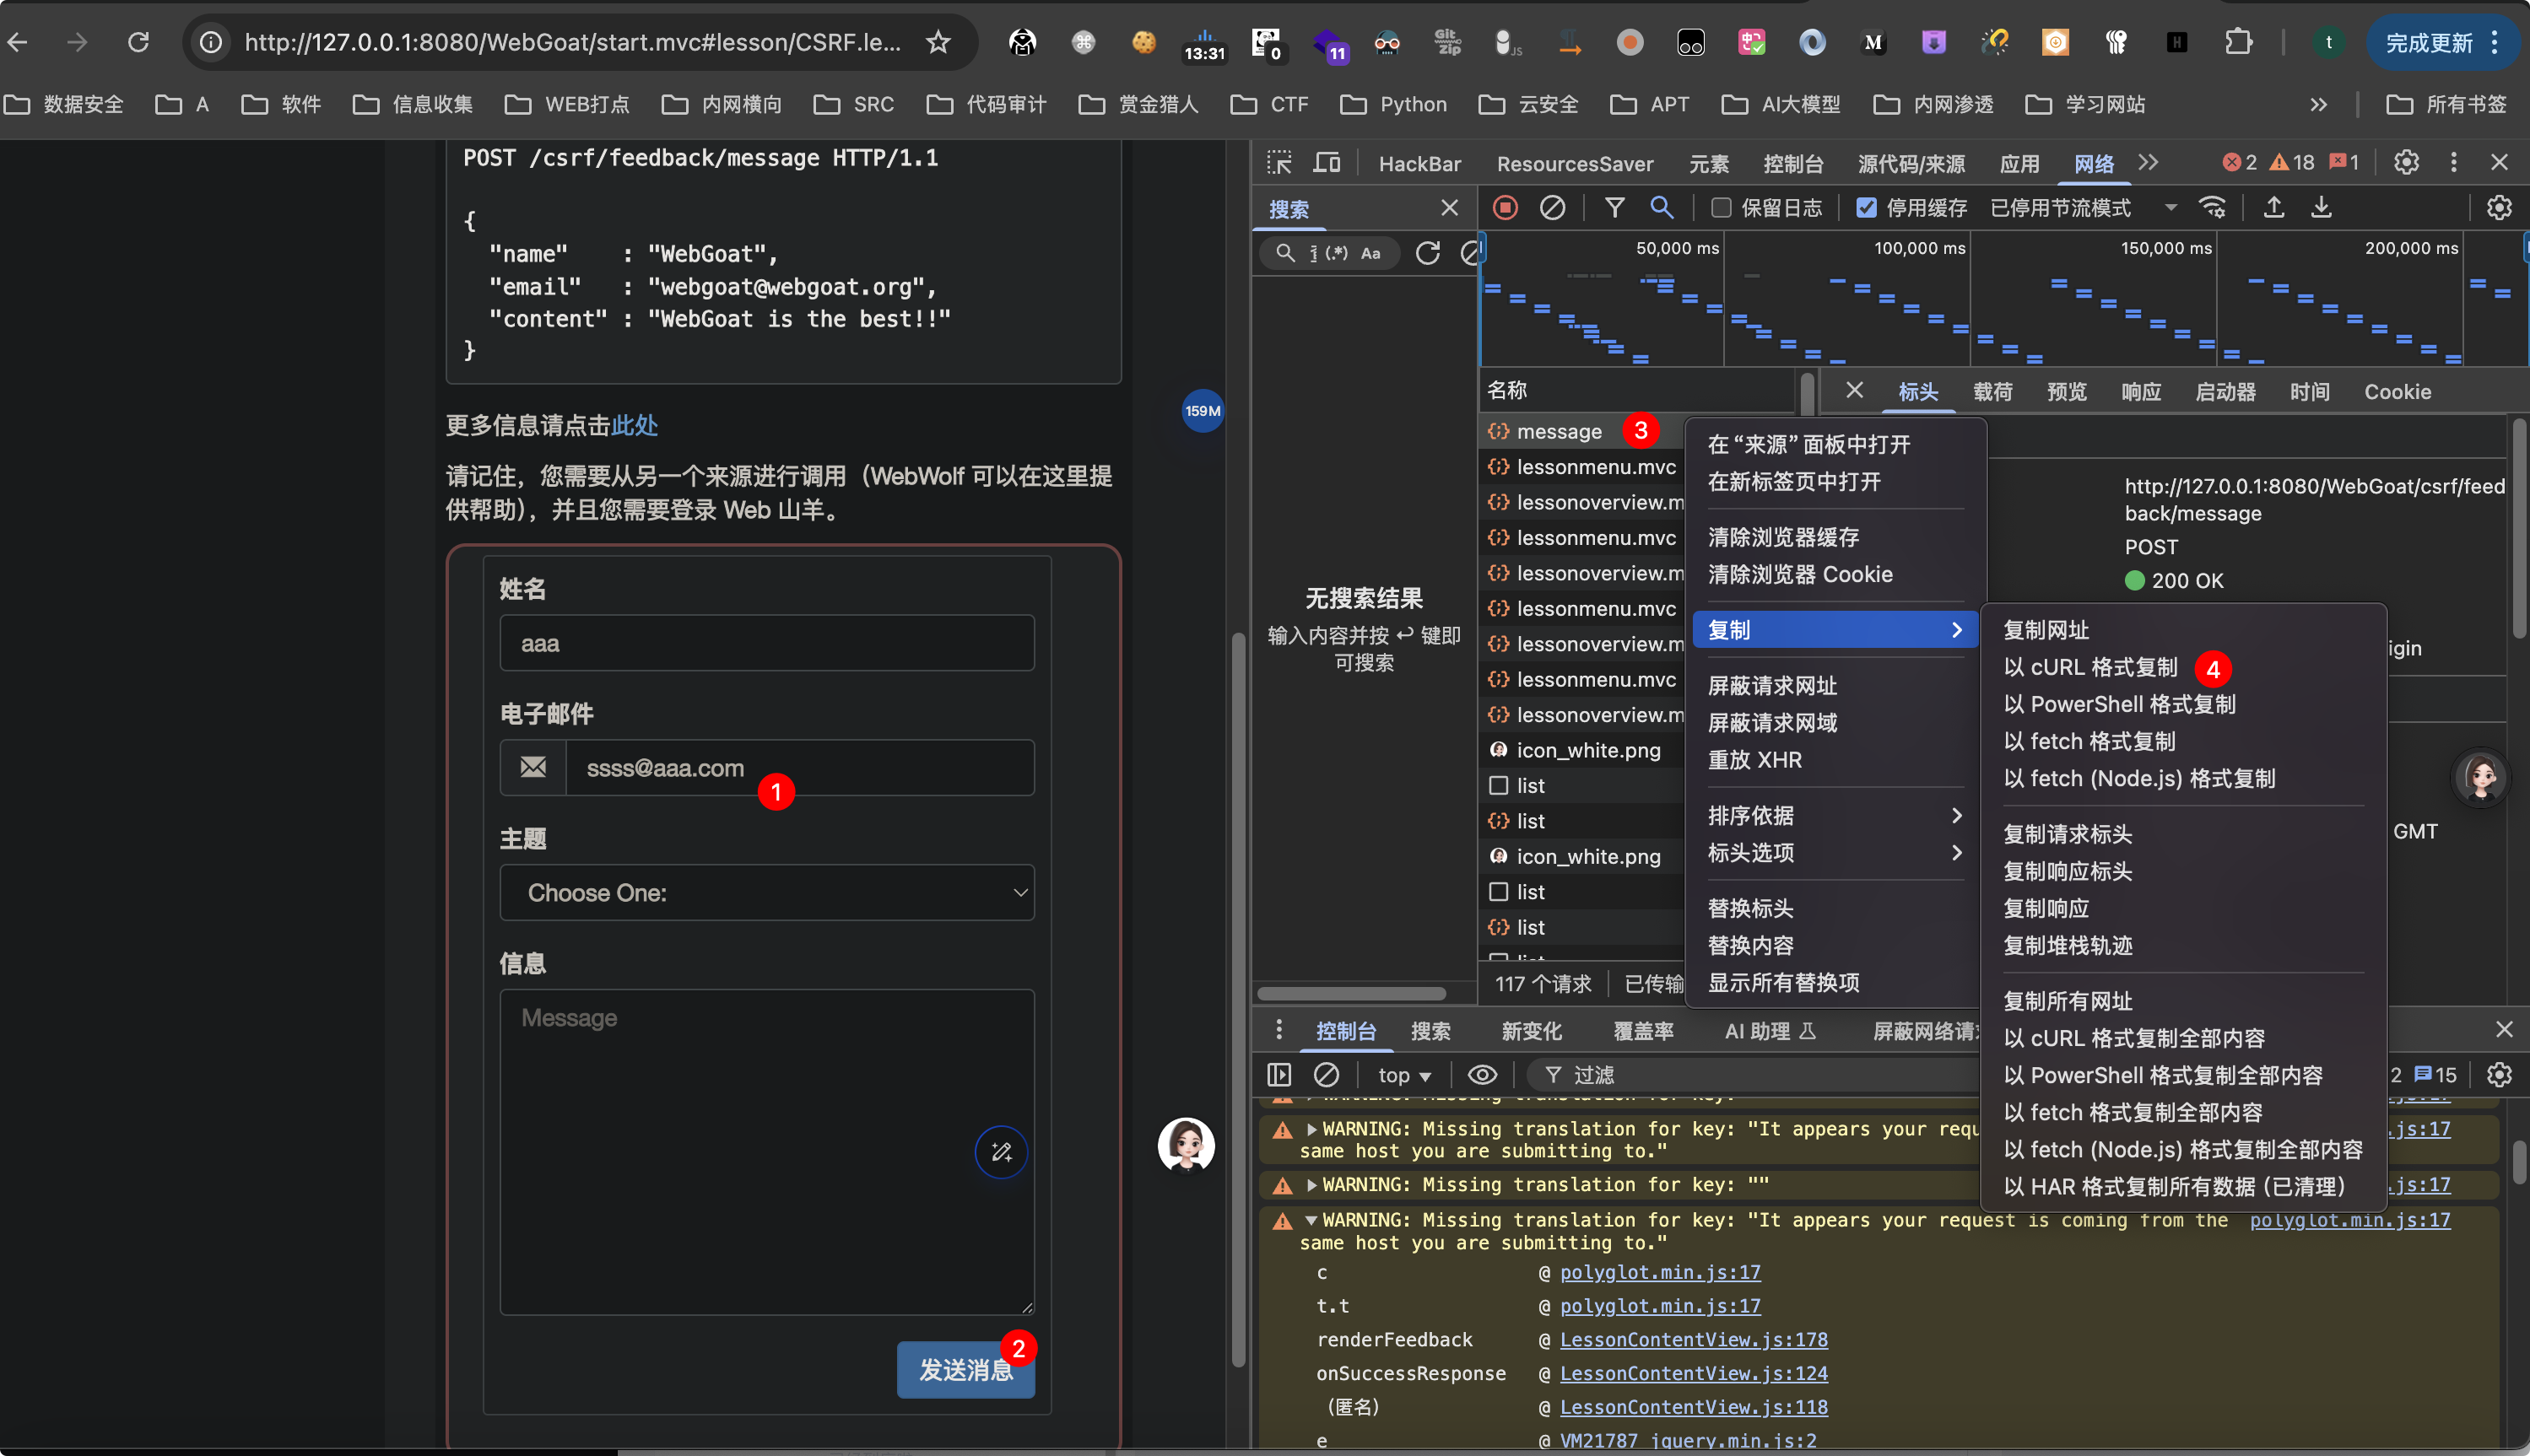Expand the Missing translation key "" warning
This screenshot has width=2530, height=1456.
[1311, 1185]
